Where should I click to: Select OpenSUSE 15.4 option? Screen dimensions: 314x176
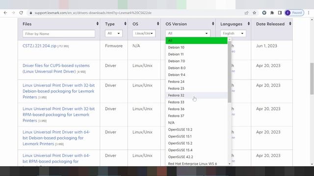[x=196, y=150]
